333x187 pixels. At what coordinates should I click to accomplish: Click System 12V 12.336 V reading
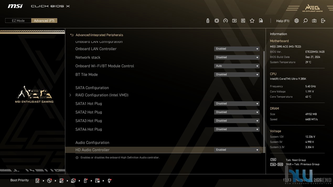[310, 137]
